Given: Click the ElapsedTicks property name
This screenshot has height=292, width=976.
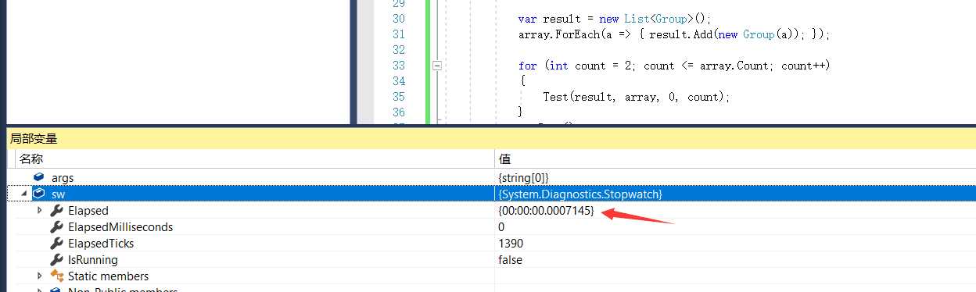Looking at the screenshot, I should (x=101, y=244).
